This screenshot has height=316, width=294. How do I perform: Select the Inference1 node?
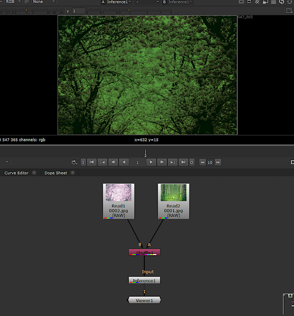click(x=144, y=281)
